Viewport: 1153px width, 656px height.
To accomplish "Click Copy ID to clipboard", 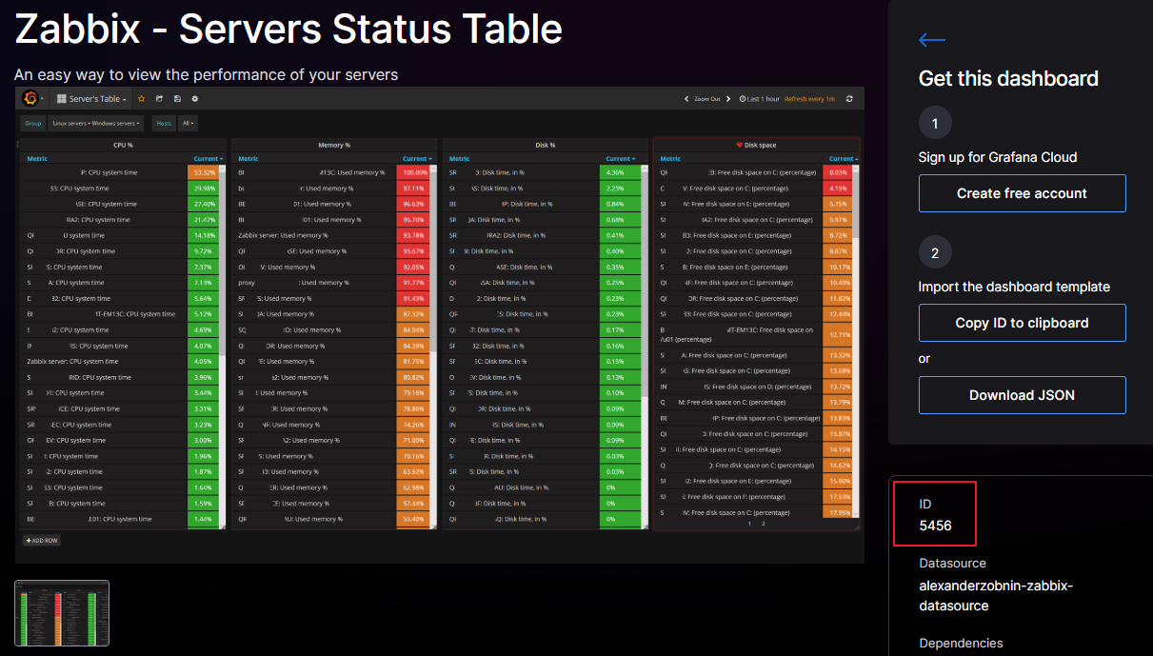I will (1022, 323).
